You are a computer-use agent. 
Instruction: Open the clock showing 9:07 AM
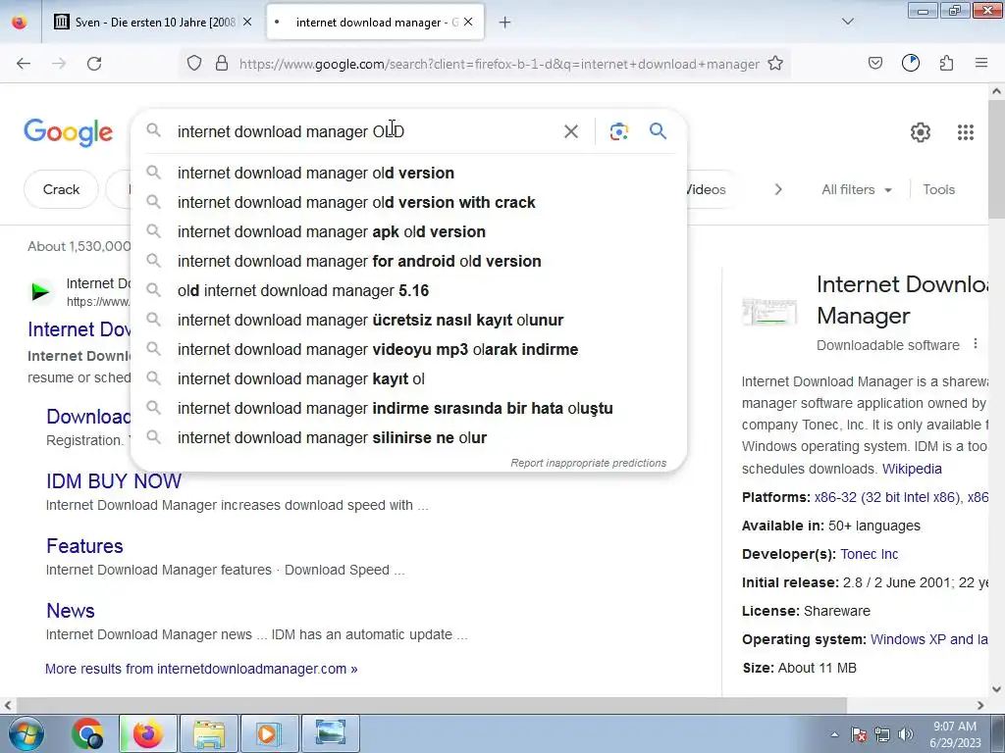coord(955,734)
